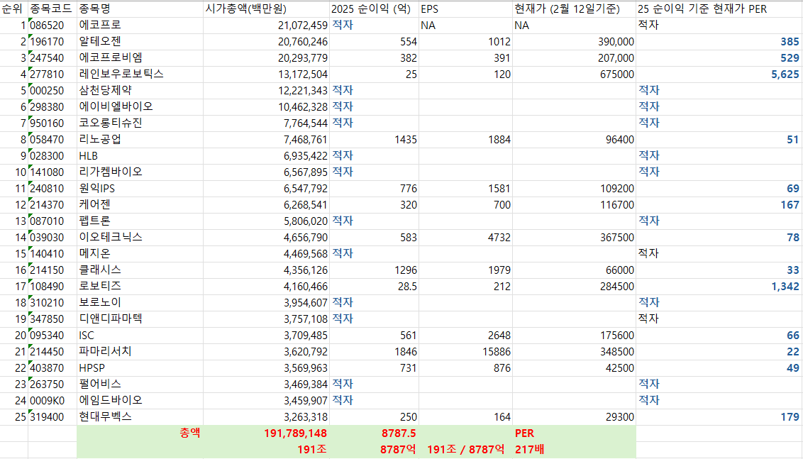Select the PER value 167
The image size is (803, 459).
click(719, 205)
